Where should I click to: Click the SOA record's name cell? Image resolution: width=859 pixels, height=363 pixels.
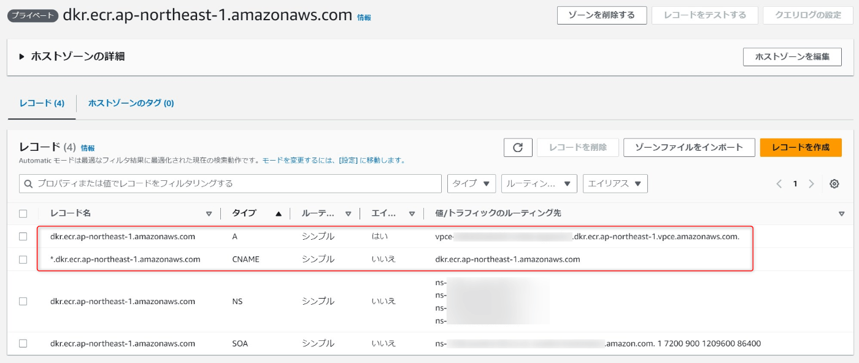123,343
